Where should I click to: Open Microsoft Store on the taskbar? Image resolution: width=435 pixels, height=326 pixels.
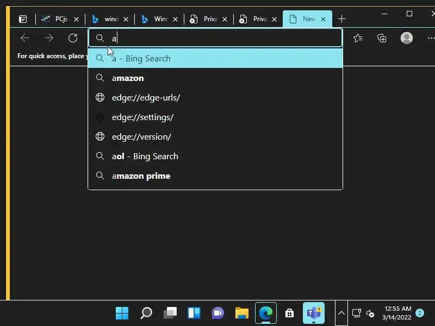(289, 314)
